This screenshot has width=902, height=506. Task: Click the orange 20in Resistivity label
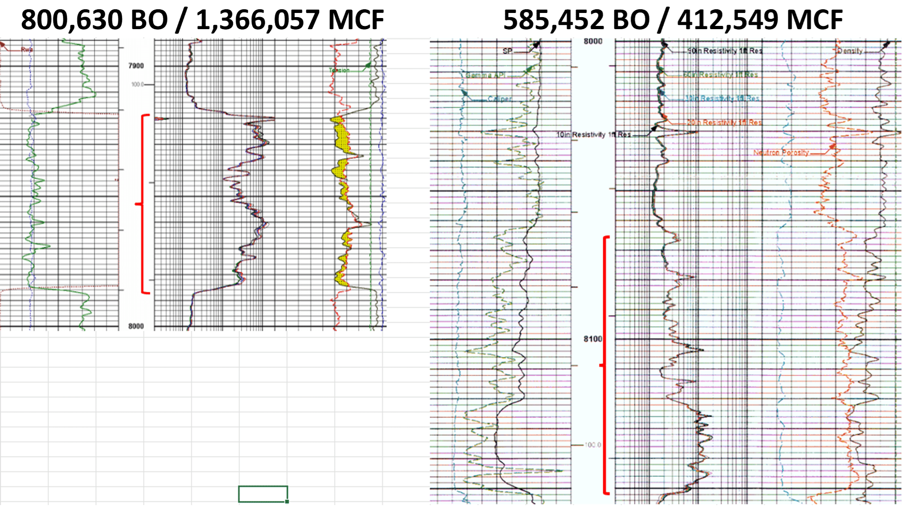(724, 123)
